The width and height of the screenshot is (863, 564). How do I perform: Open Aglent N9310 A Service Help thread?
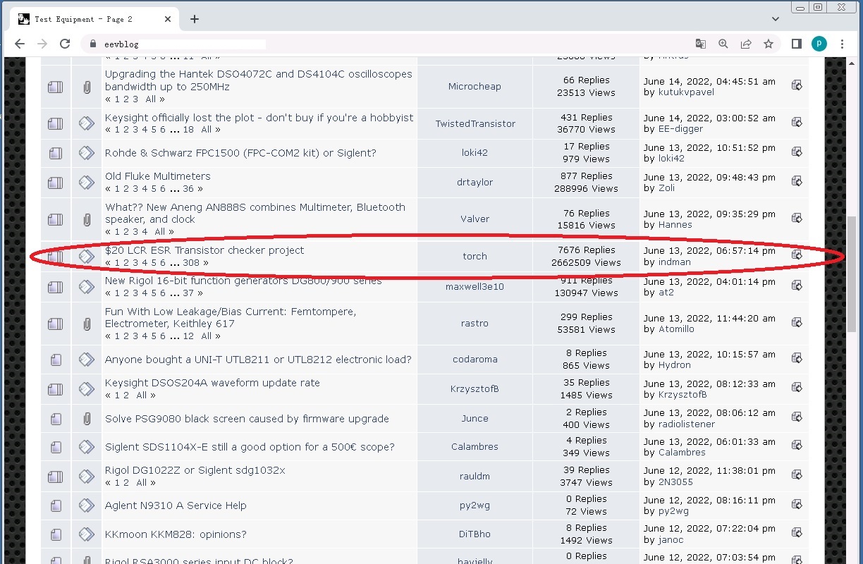[176, 505]
